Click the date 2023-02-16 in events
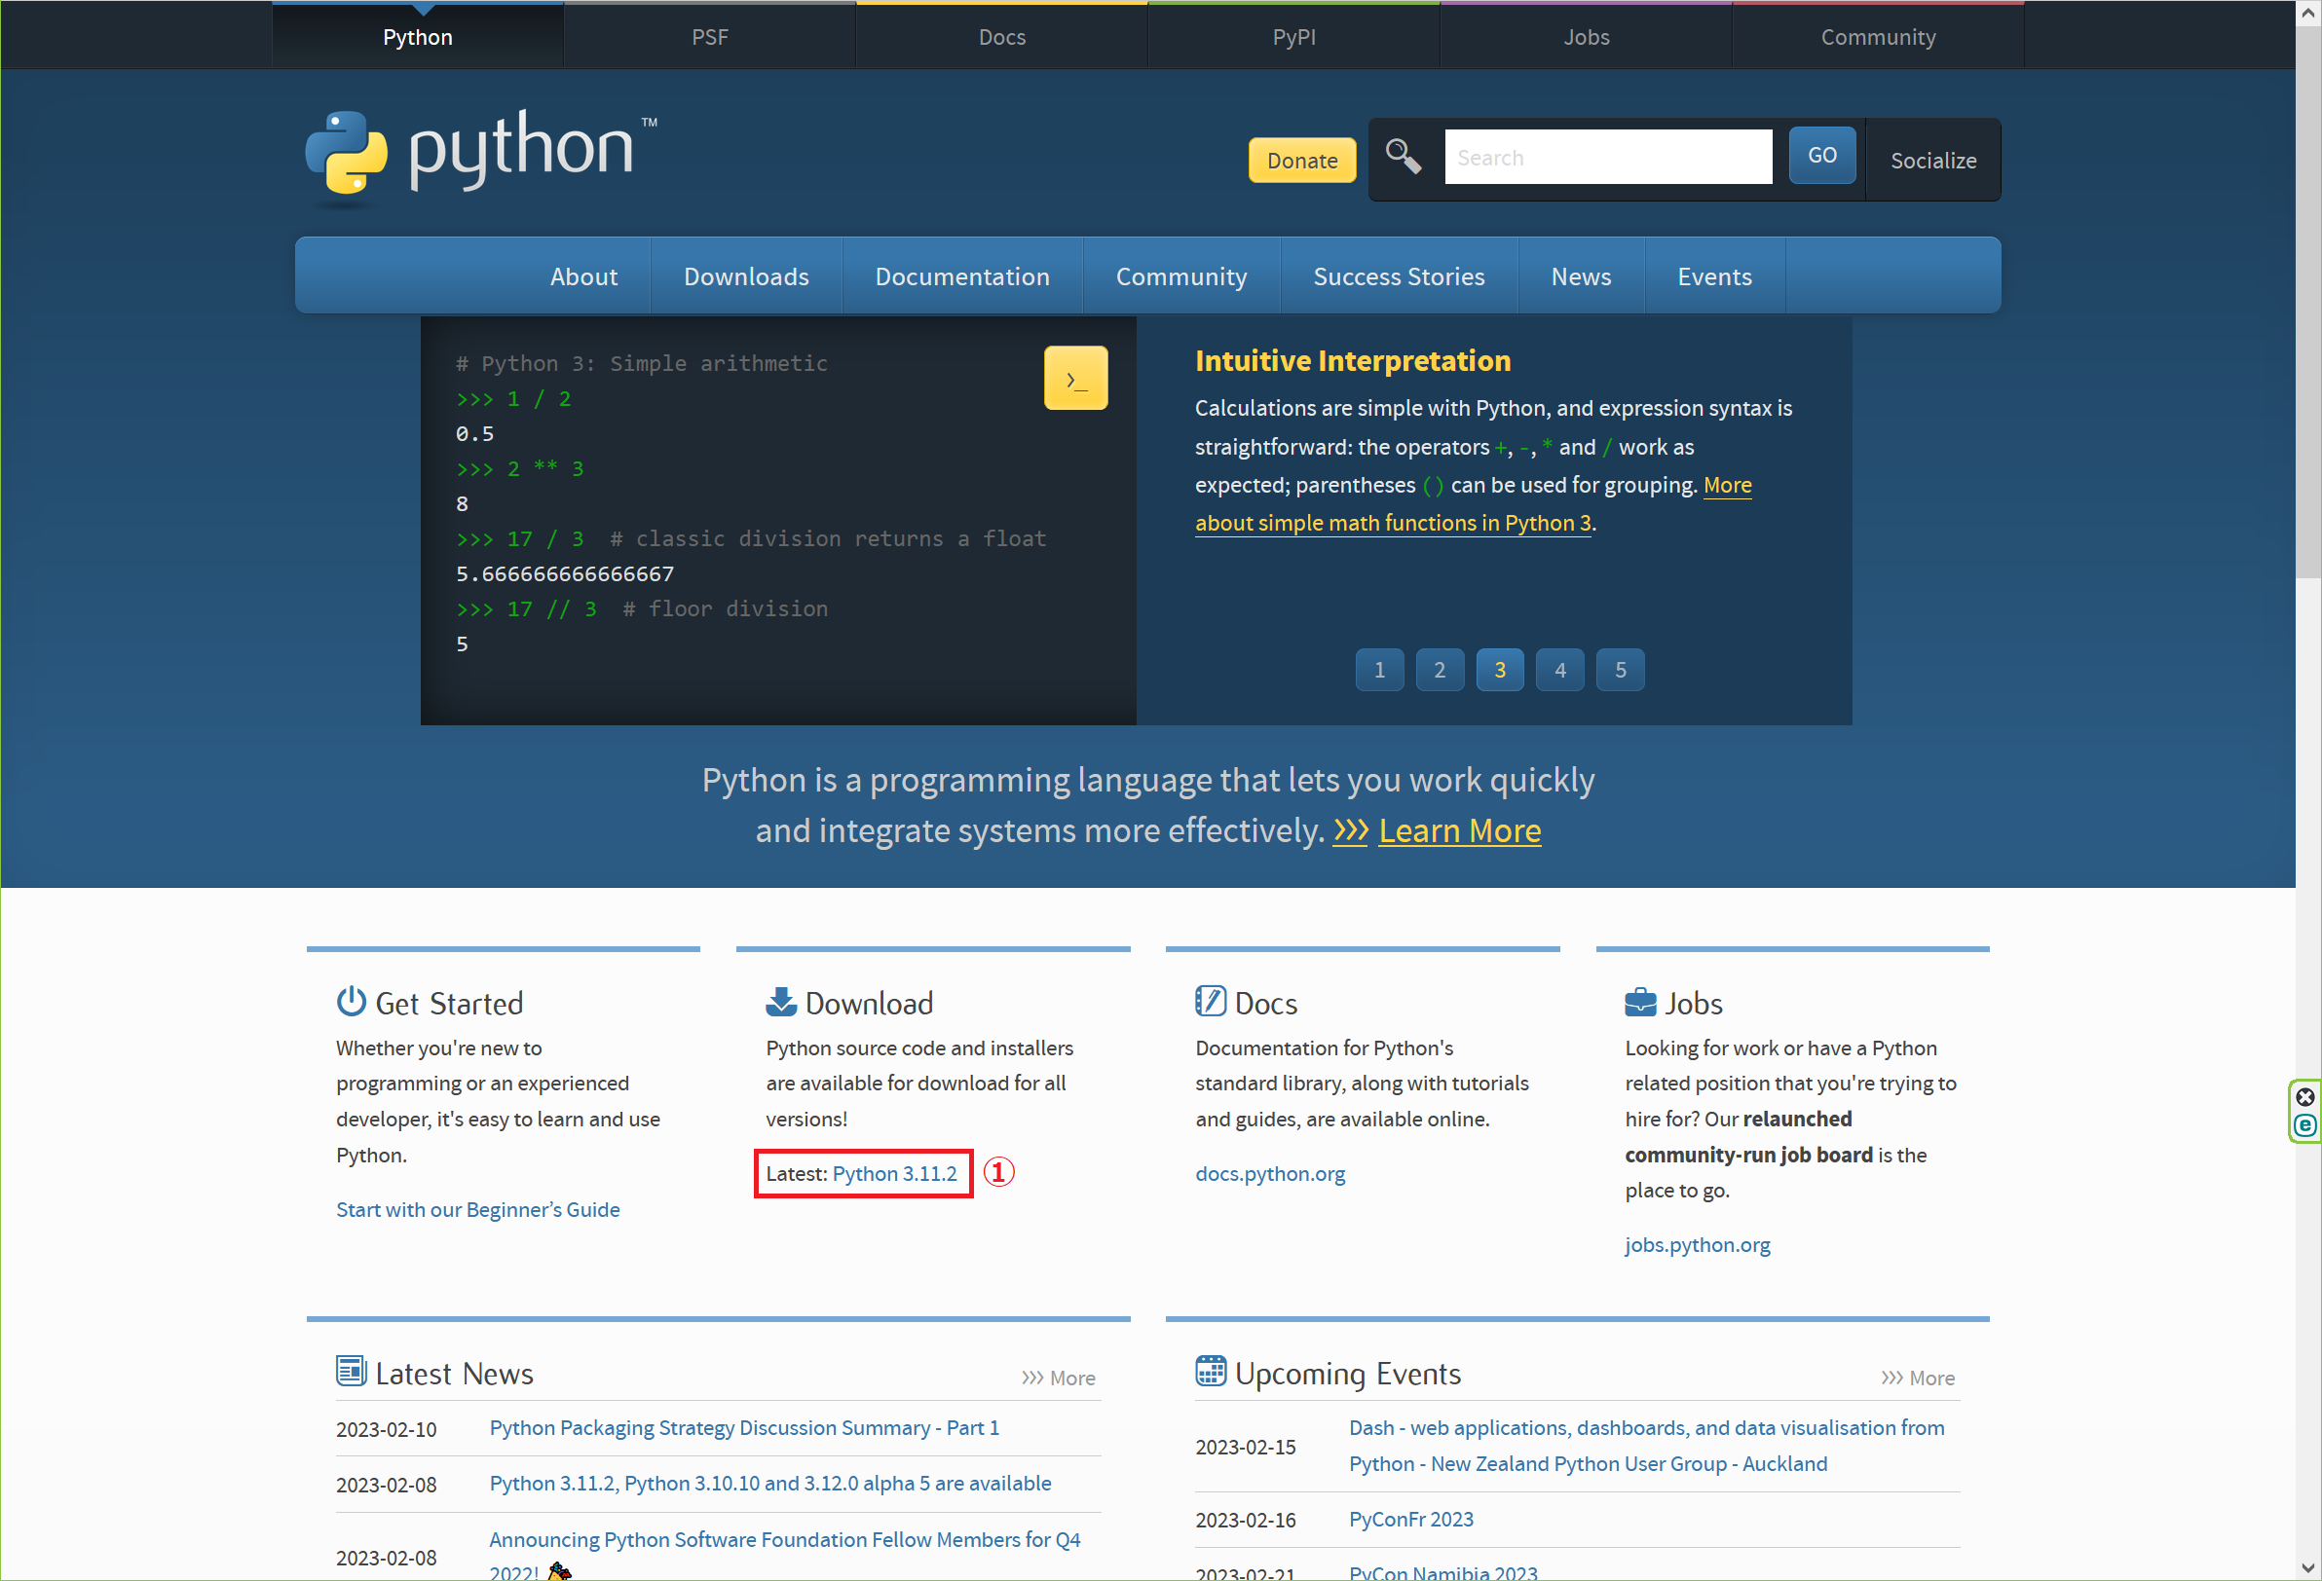Image resolution: width=2322 pixels, height=1581 pixels. 1245,1520
